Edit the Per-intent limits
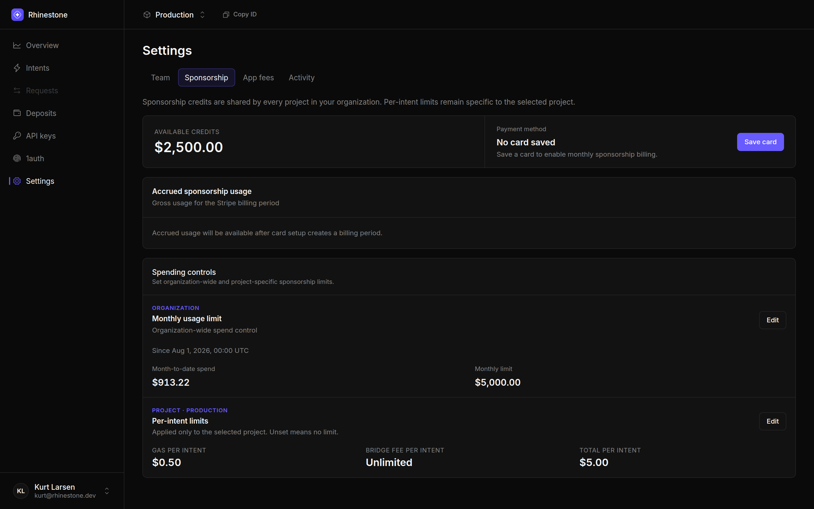Image resolution: width=814 pixels, height=509 pixels. [772, 421]
